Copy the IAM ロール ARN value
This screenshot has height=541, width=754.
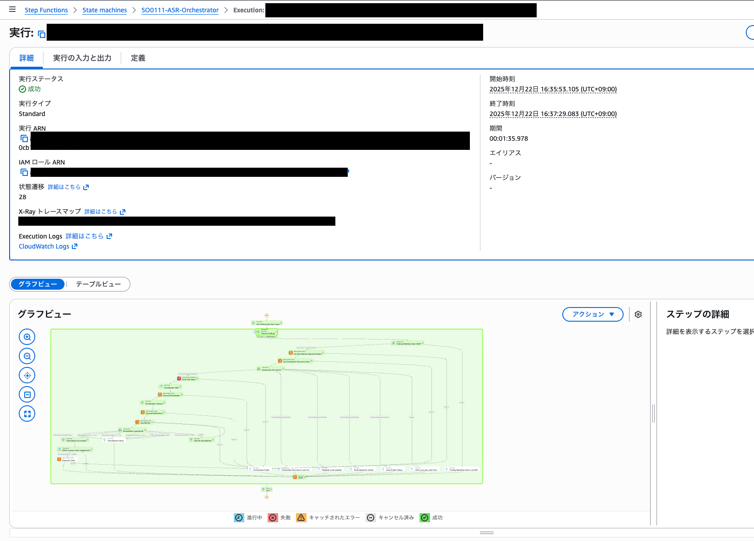(x=24, y=172)
